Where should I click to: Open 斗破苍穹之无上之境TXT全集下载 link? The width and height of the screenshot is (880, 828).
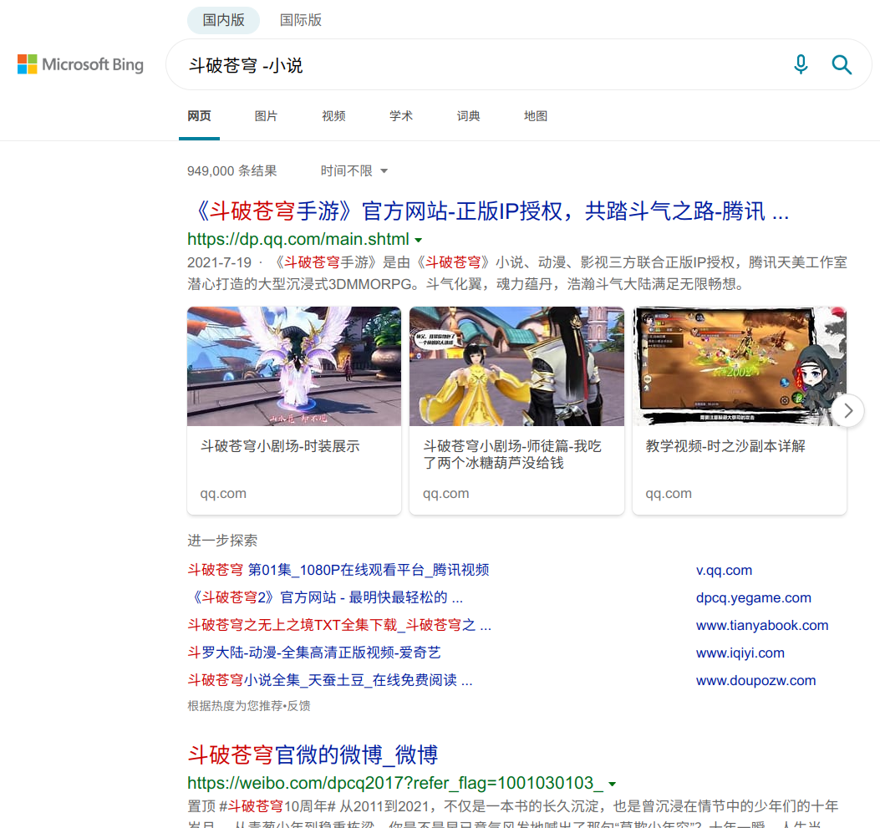tap(339, 625)
